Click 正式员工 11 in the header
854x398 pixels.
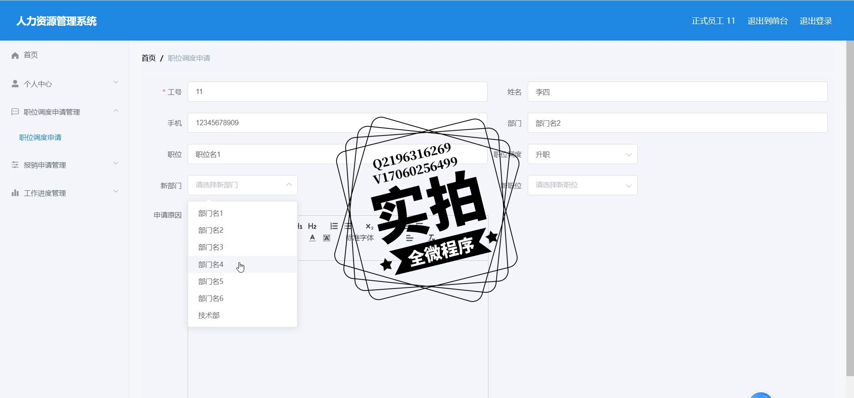click(x=713, y=21)
